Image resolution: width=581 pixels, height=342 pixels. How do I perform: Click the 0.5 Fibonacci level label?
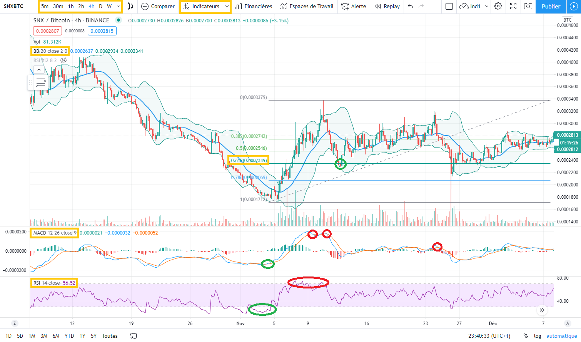pyautogui.click(x=251, y=148)
